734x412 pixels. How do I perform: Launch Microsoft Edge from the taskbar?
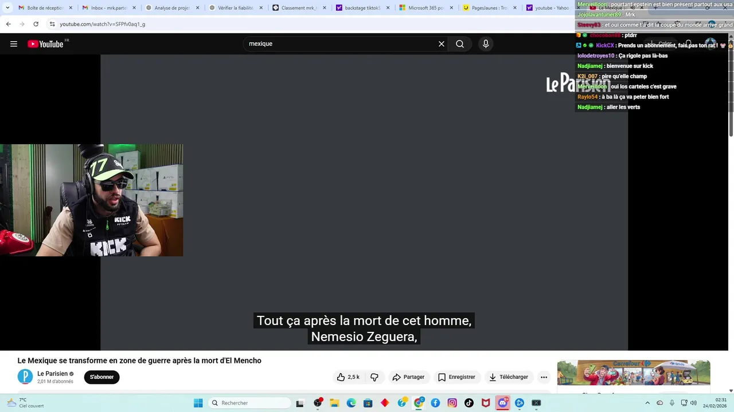(x=351, y=403)
